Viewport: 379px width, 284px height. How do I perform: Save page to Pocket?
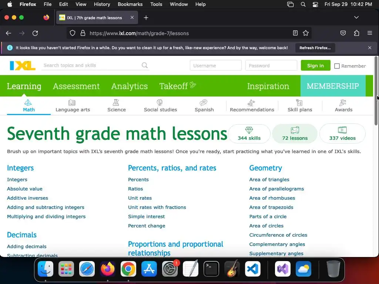click(343, 33)
